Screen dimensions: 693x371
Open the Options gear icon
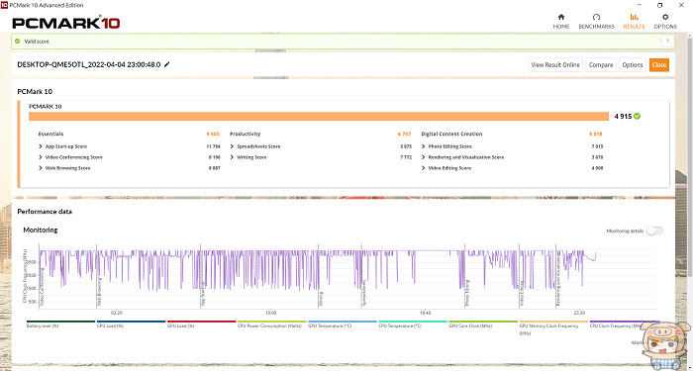[665, 17]
